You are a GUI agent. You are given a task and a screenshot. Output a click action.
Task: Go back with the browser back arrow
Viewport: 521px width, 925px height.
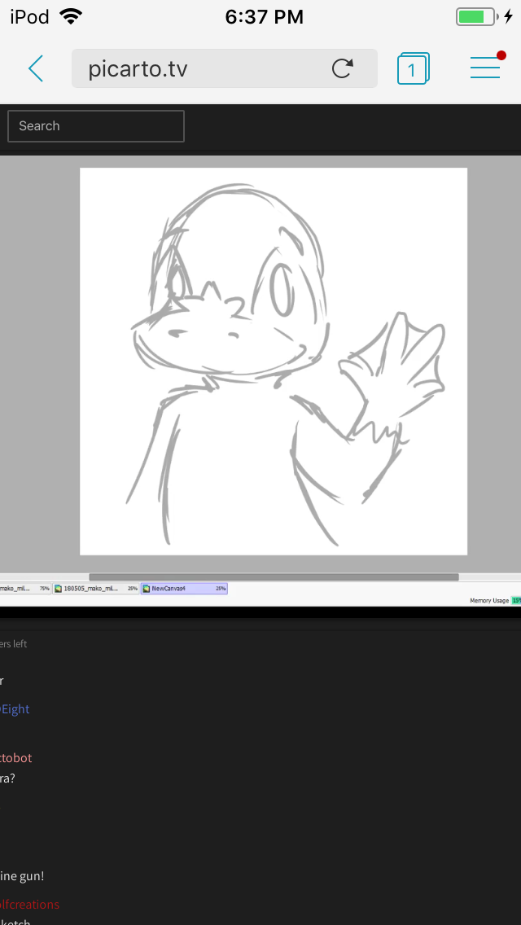[x=36, y=68]
